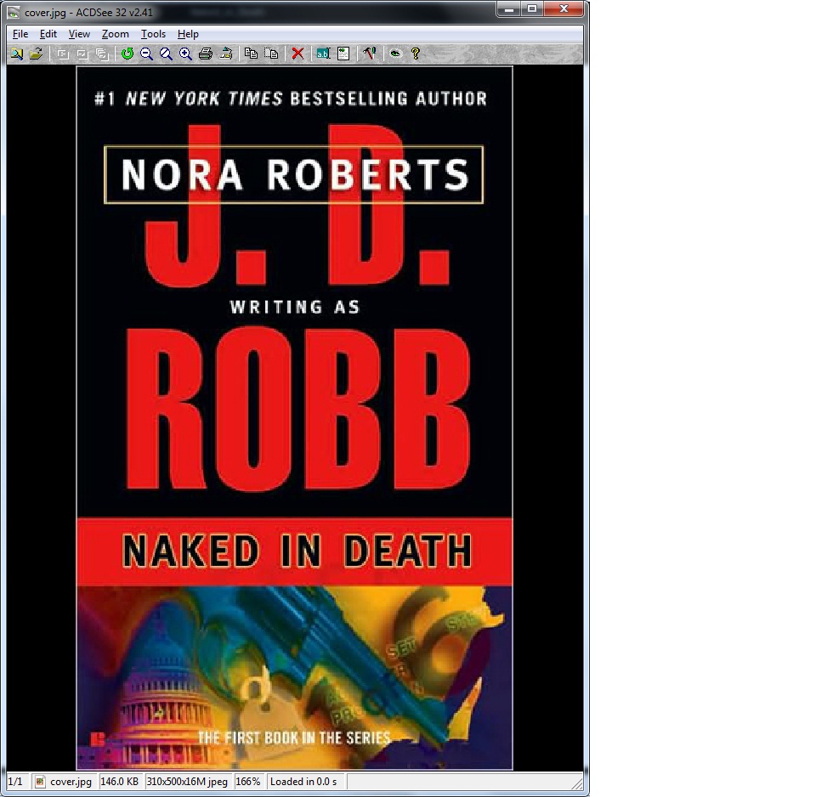Click the file type icon in status bar
816x797 pixels.
(x=40, y=782)
